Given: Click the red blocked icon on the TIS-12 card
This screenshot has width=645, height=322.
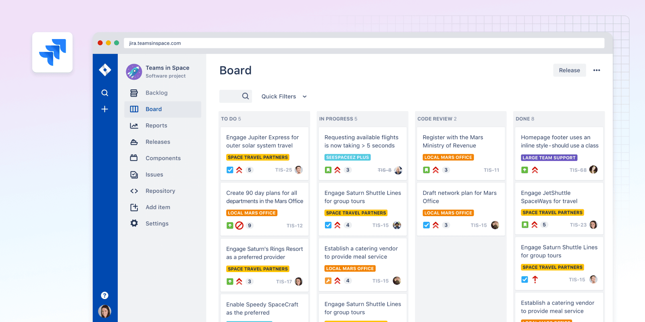Looking at the screenshot, I should pos(239,225).
